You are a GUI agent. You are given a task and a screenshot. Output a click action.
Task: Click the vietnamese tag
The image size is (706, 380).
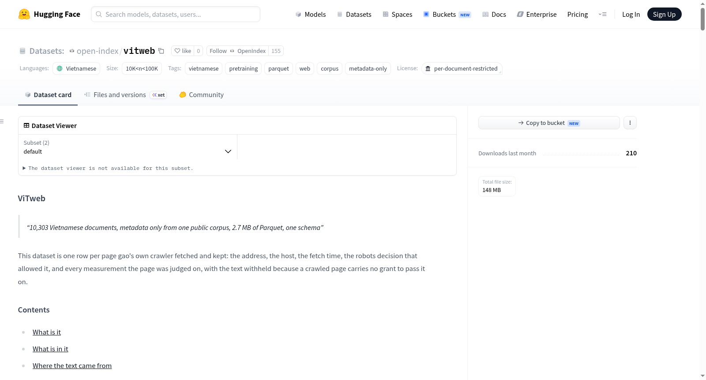(x=203, y=68)
